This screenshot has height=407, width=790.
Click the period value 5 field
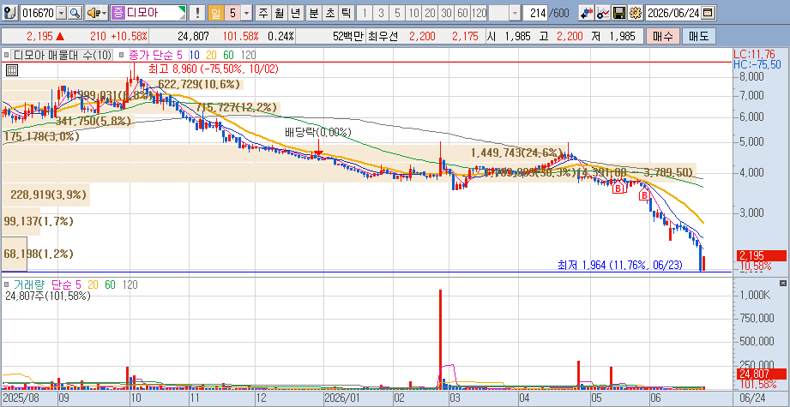tap(232, 13)
